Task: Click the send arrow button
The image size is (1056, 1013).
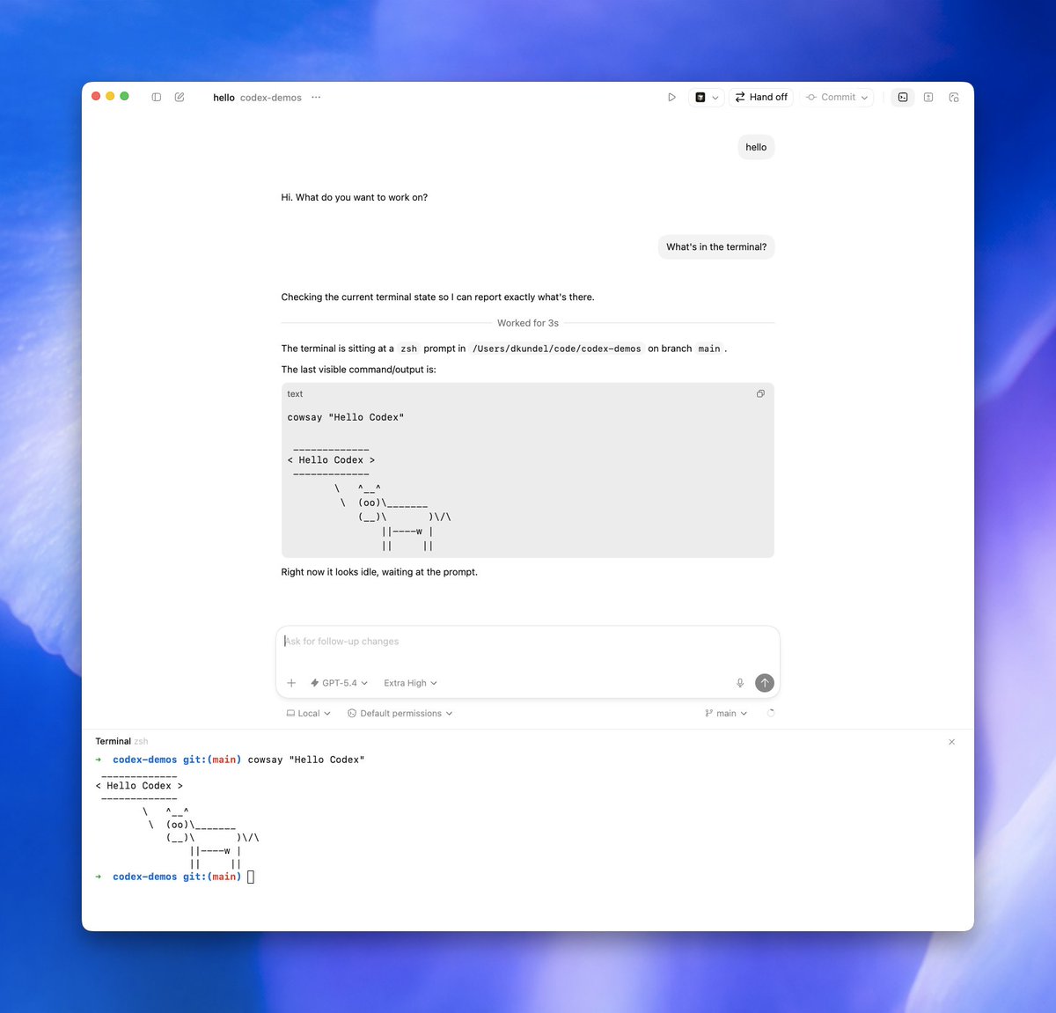Action: 765,683
